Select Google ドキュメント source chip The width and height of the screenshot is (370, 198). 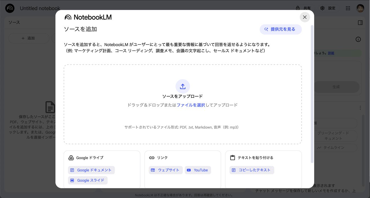tap(91, 170)
